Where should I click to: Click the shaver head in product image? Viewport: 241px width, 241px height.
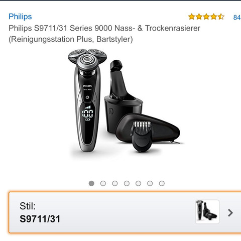pyautogui.click(x=87, y=59)
